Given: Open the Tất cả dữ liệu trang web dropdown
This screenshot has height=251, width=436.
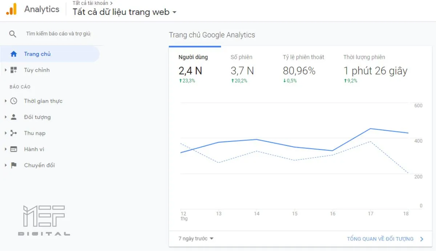Looking at the screenshot, I should pos(125,12).
